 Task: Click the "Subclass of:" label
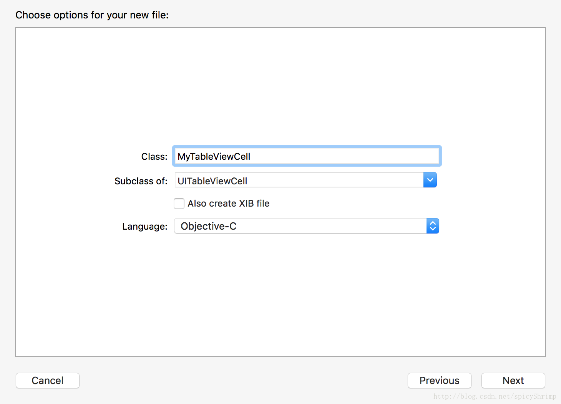(141, 181)
